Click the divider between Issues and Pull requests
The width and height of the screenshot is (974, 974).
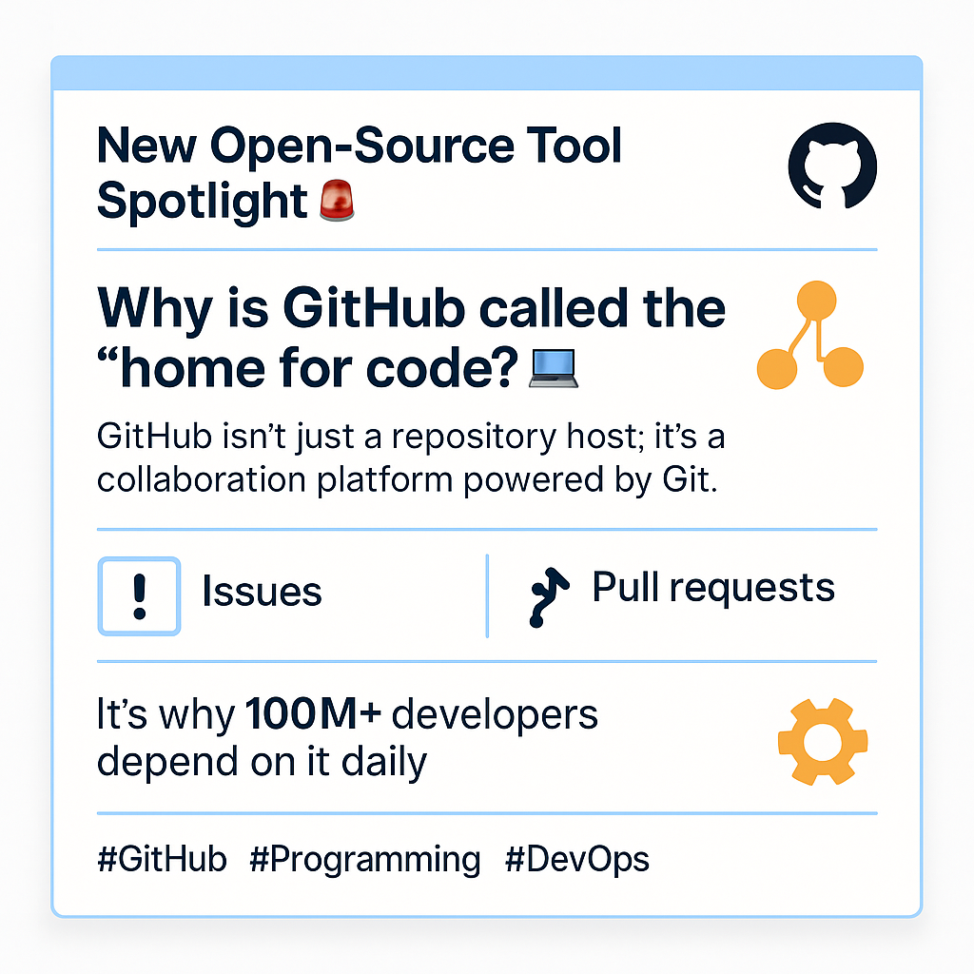[x=487, y=595]
